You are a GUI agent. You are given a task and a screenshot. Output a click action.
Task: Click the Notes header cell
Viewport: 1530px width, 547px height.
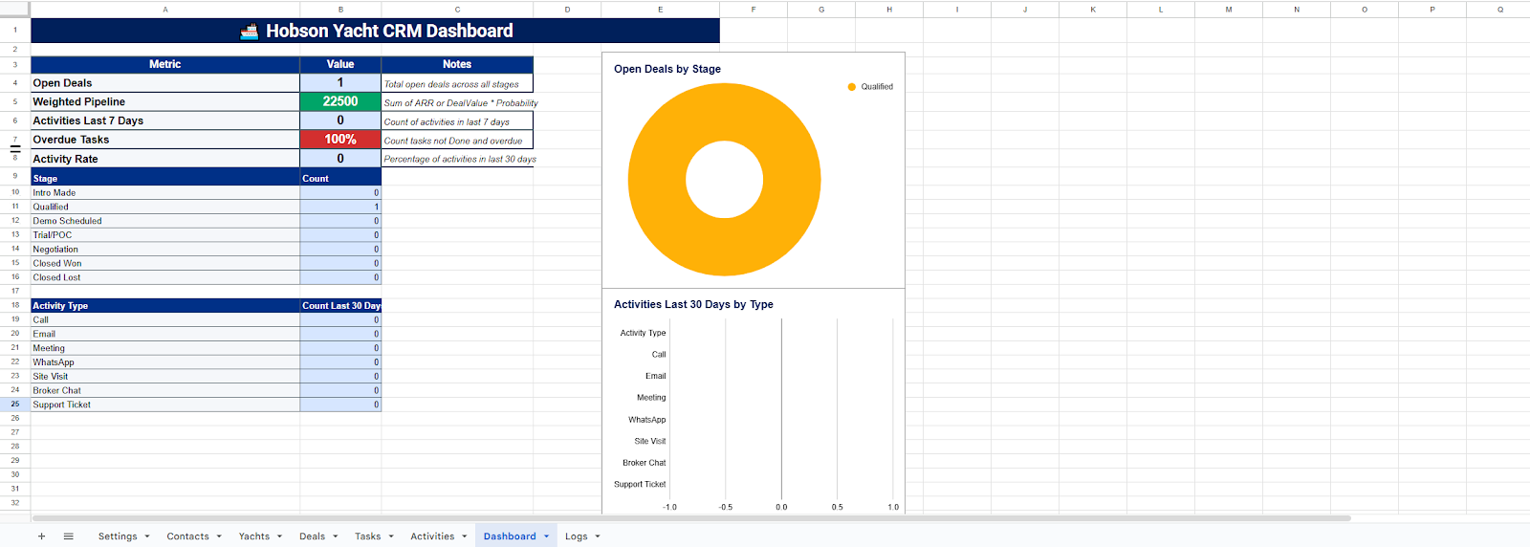click(457, 64)
